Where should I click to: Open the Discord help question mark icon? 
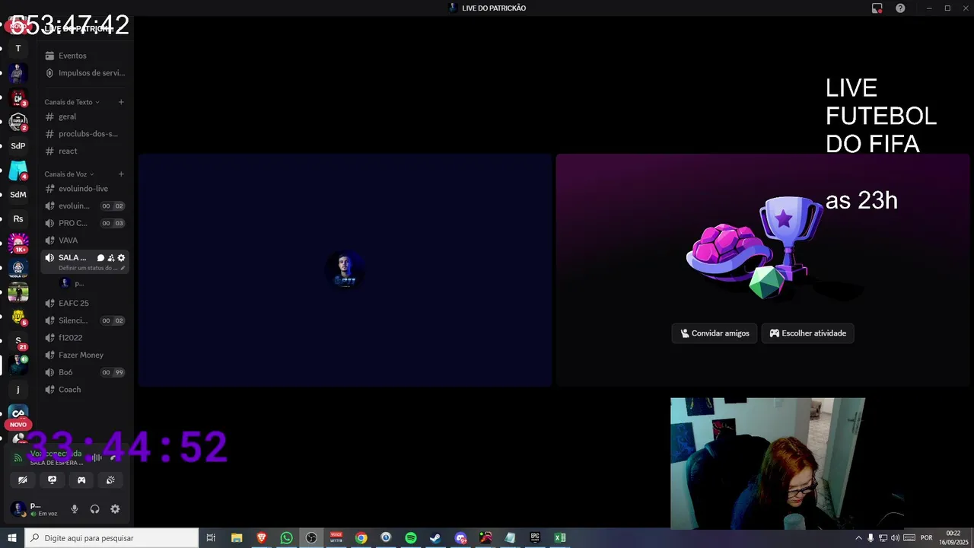point(900,8)
